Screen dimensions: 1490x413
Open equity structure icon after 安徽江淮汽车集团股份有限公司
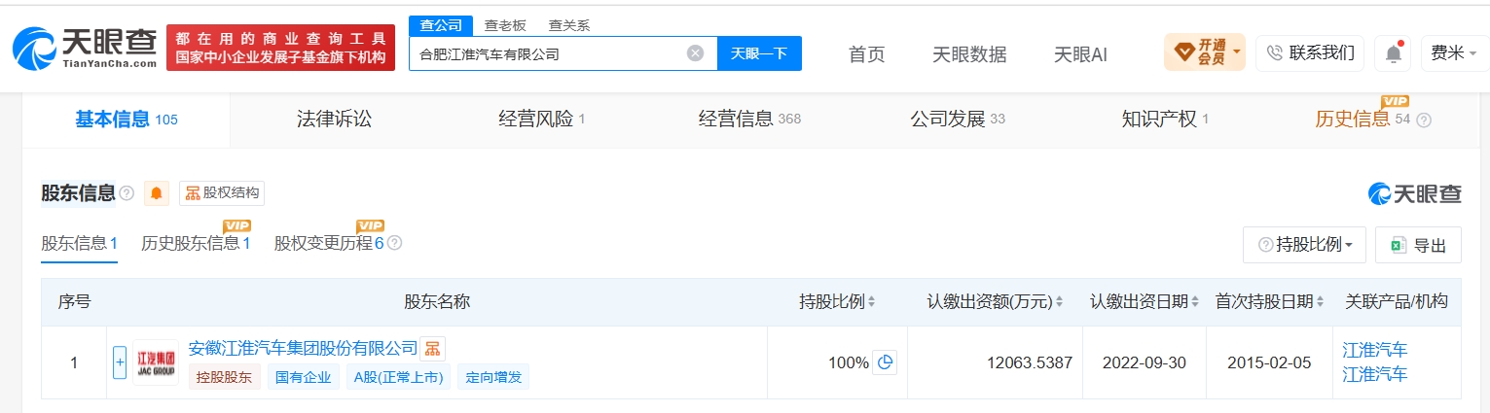[433, 348]
